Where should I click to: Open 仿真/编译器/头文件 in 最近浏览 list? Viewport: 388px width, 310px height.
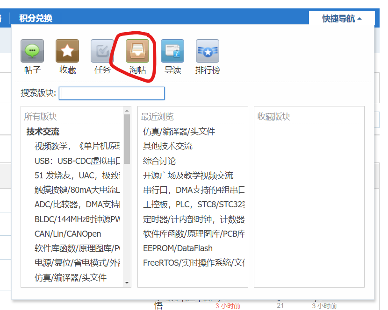point(179,132)
